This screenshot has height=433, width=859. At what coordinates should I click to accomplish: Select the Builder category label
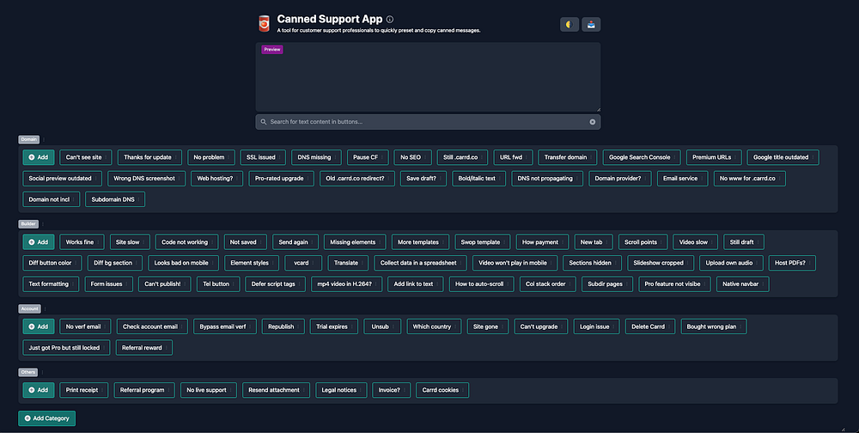coord(28,223)
